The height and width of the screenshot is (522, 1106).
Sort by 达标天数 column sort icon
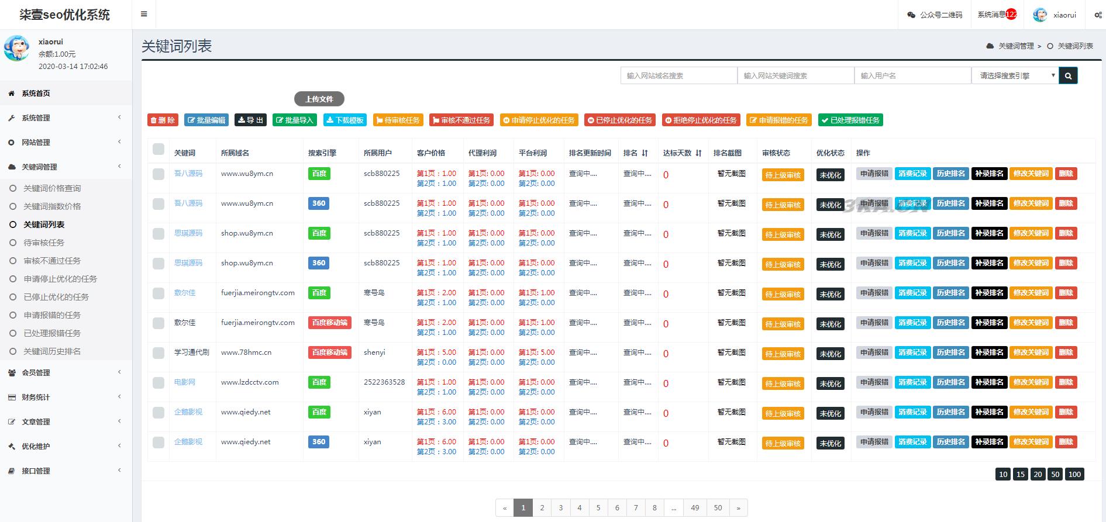(698, 153)
